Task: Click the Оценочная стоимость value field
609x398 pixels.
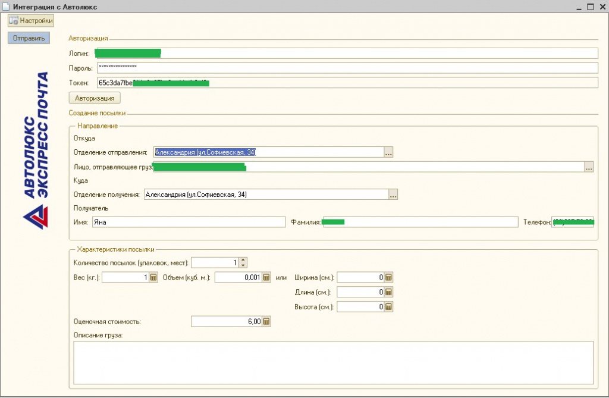Action: [x=227, y=321]
